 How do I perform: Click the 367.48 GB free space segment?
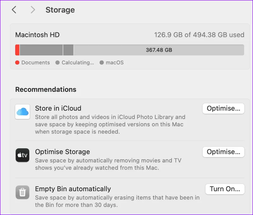pos(159,50)
